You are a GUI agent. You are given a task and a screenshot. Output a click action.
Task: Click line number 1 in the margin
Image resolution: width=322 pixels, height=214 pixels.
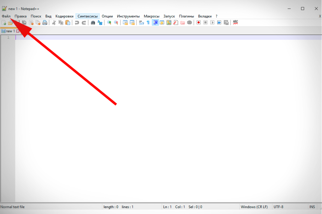click(x=8, y=37)
